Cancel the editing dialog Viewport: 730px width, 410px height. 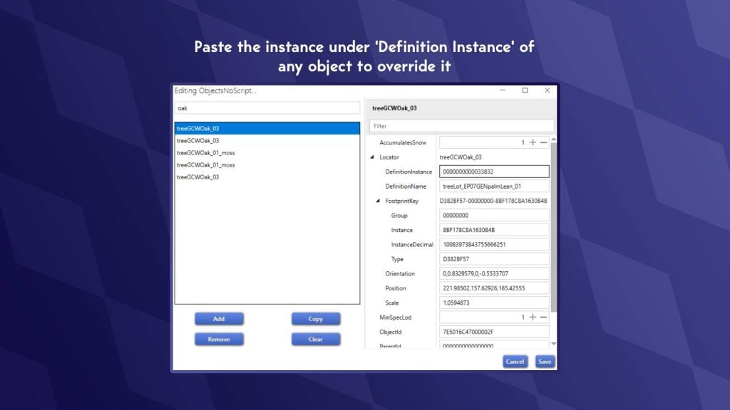[x=515, y=362]
